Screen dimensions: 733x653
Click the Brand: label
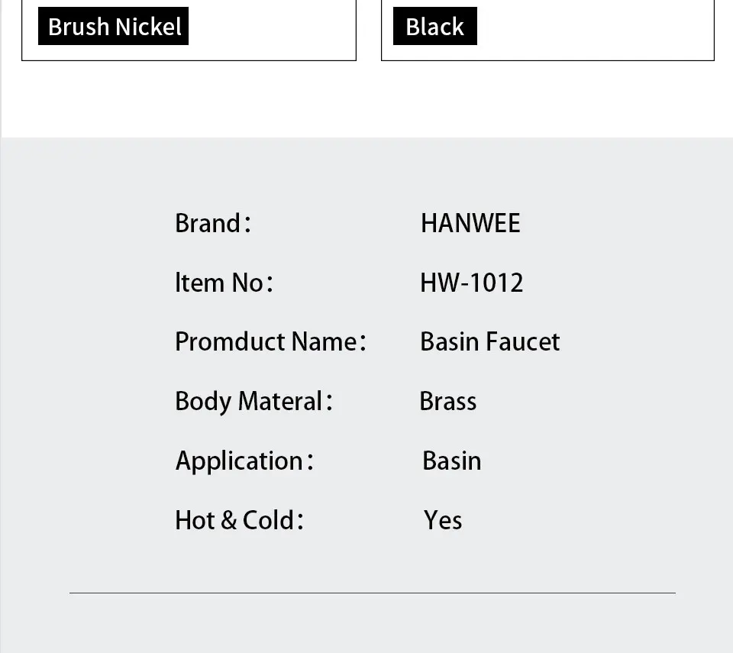coord(212,223)
